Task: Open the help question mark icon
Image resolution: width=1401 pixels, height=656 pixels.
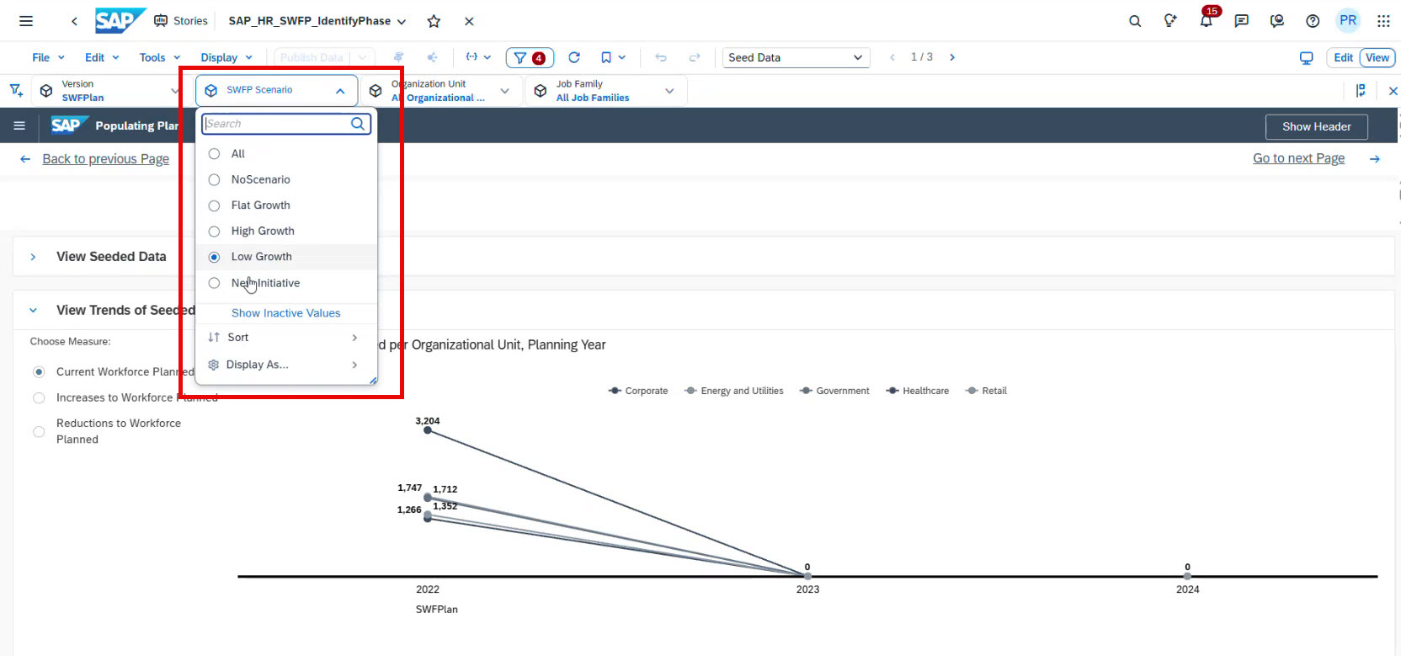Action: [x=1312, y=21]
